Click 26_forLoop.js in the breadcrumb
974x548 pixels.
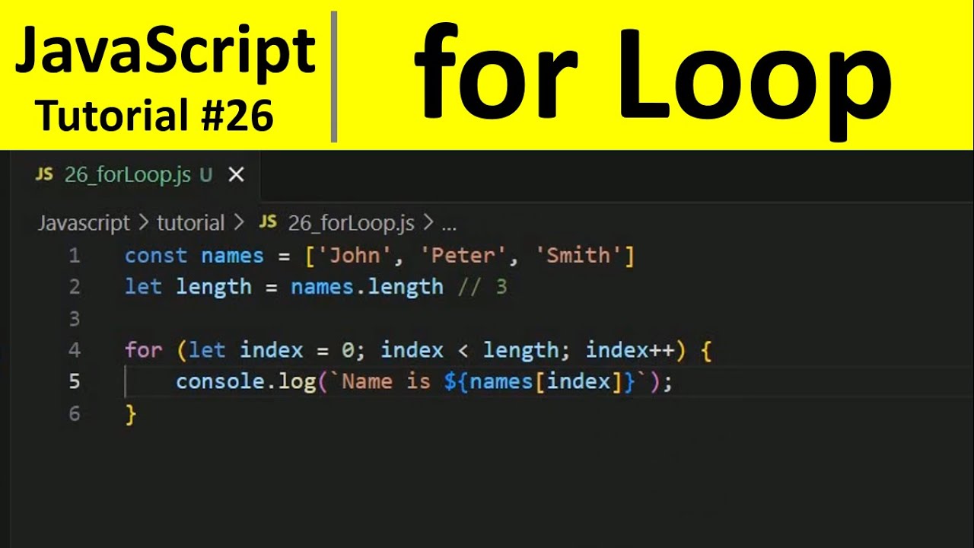click(x=351, y=223)
